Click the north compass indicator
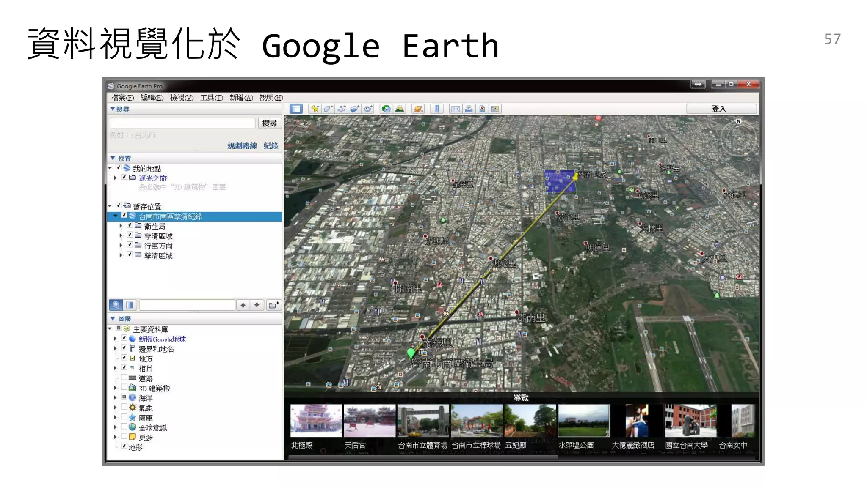 (x=738, y=121)
